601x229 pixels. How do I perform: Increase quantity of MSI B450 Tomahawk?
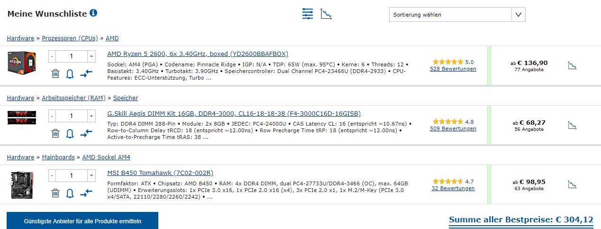click(x=91, y=175)
